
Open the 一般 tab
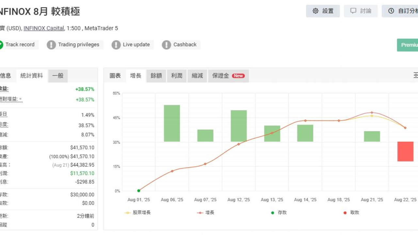[x=58, y=76]
